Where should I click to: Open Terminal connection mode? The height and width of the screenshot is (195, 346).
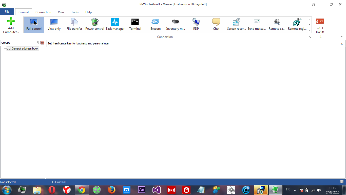coord(135,25)
